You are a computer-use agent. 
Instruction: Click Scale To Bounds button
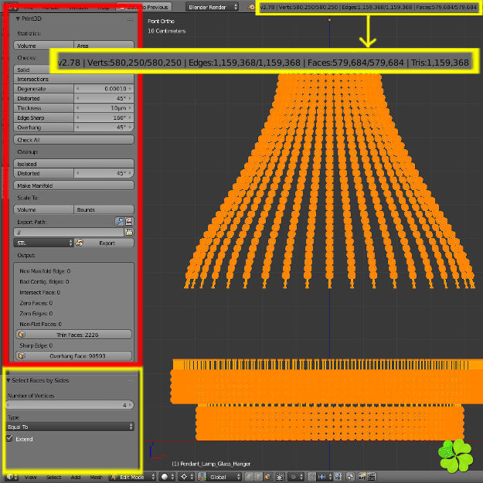pyautogui.click(x=104, y=209)
